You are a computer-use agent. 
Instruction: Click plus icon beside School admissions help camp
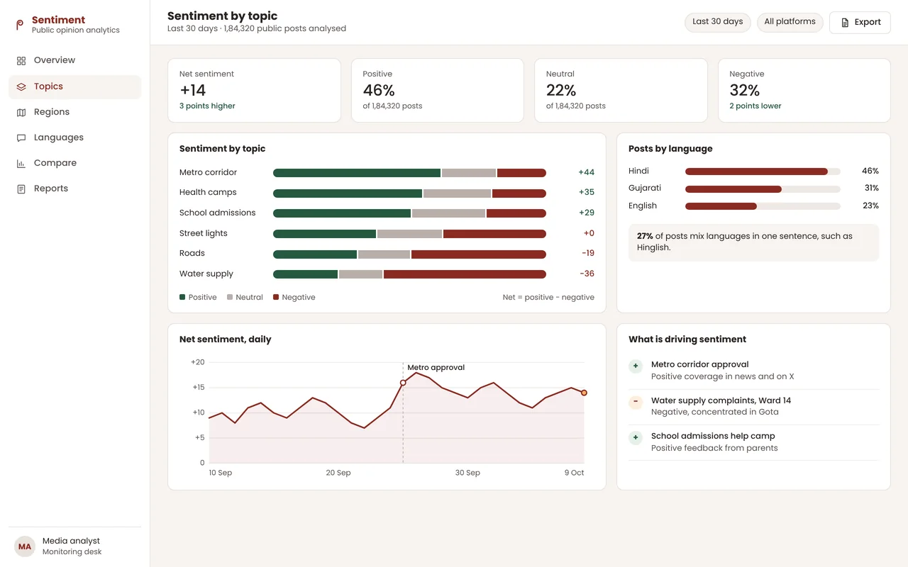pyautogui.click(x=636, y=437)
